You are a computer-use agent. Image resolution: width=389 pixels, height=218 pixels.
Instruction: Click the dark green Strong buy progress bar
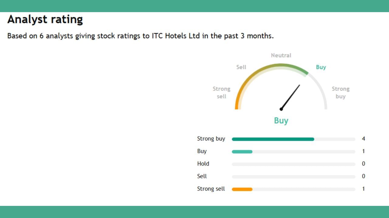pyautogui.click(x=273, y=139)
